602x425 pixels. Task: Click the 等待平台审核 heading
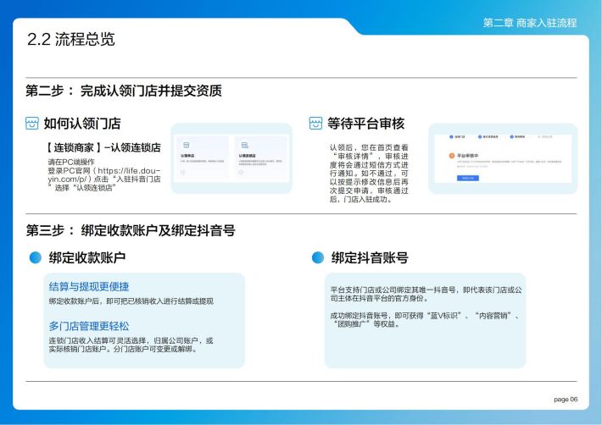tap(366, 124)
